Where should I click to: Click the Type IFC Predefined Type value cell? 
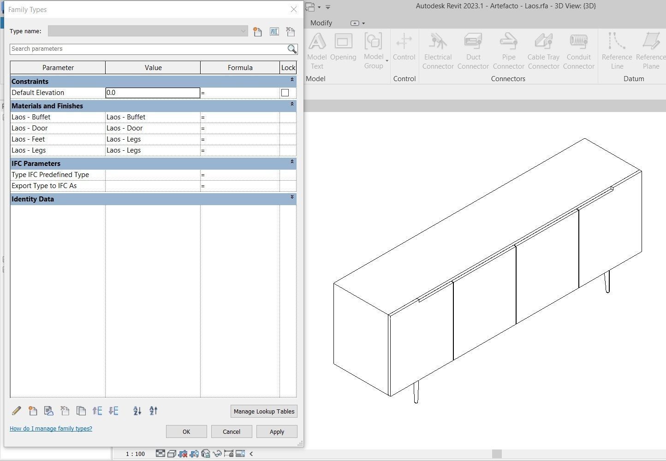click(x=153, y=175)
